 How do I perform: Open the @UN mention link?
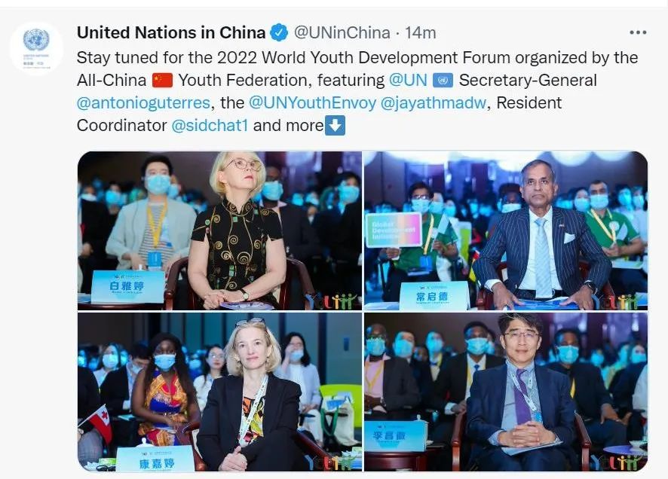(x=408, y=81)
